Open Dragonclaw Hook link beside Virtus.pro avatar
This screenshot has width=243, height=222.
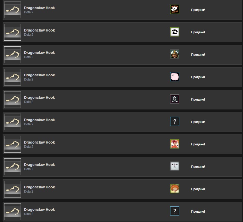click(x=39, y=8)
